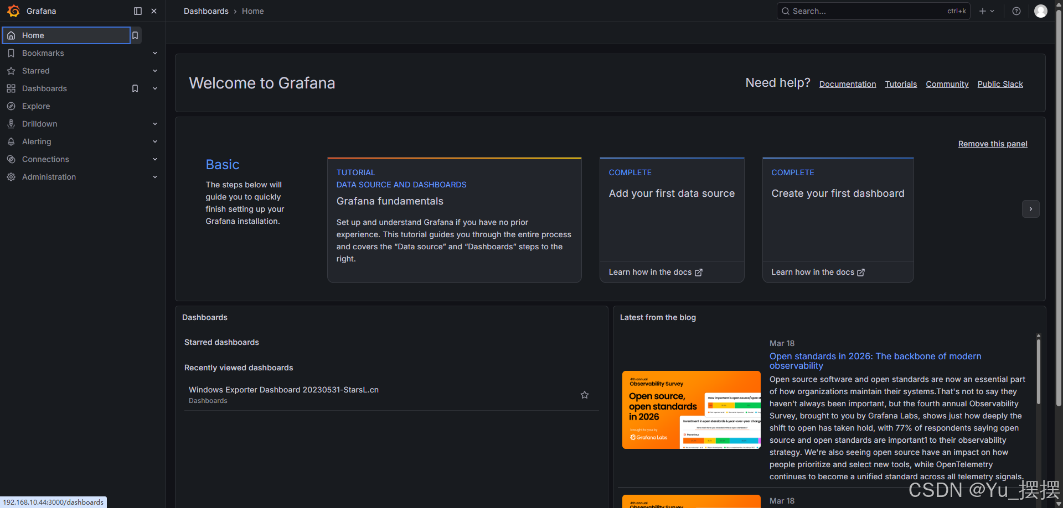Screen dimensions: 1063x508
Task: Click the Starred star icon in sidebar
Action: 11,71
